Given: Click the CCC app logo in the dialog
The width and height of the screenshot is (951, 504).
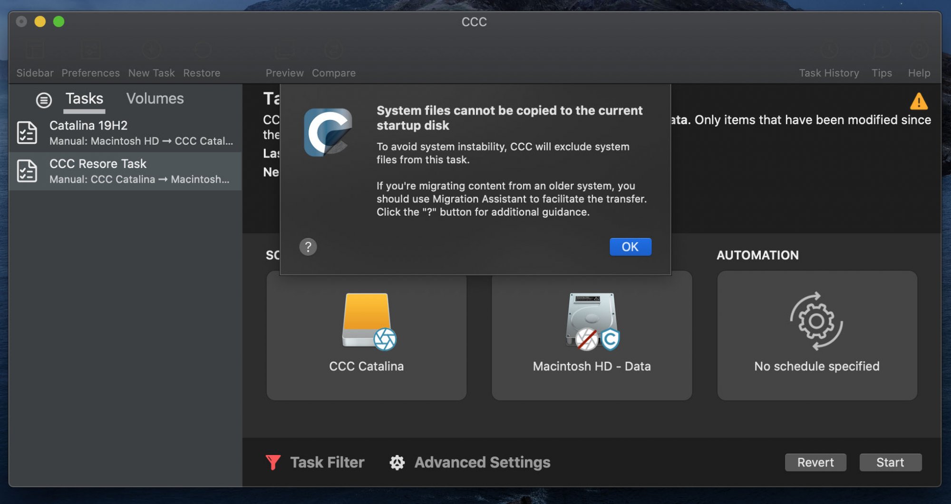Looking at the screenshot, I should (x=328, y=132).
